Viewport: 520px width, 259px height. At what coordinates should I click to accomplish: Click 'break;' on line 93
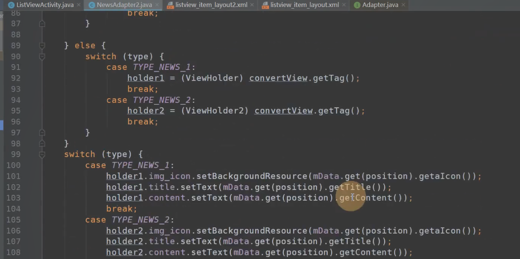tap(143, 89)
